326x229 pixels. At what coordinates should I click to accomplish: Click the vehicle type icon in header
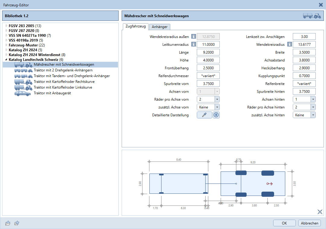point(312,16)
